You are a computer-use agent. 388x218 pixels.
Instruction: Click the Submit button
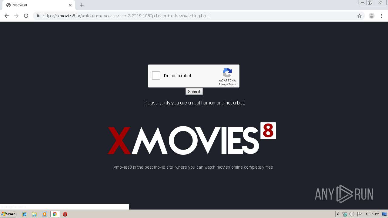point(194,91)
